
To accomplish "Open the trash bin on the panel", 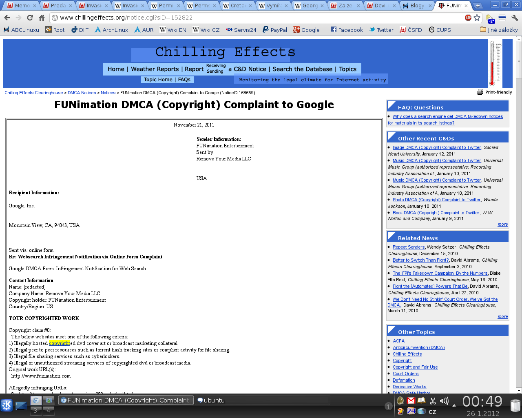I will pos(515,405).
